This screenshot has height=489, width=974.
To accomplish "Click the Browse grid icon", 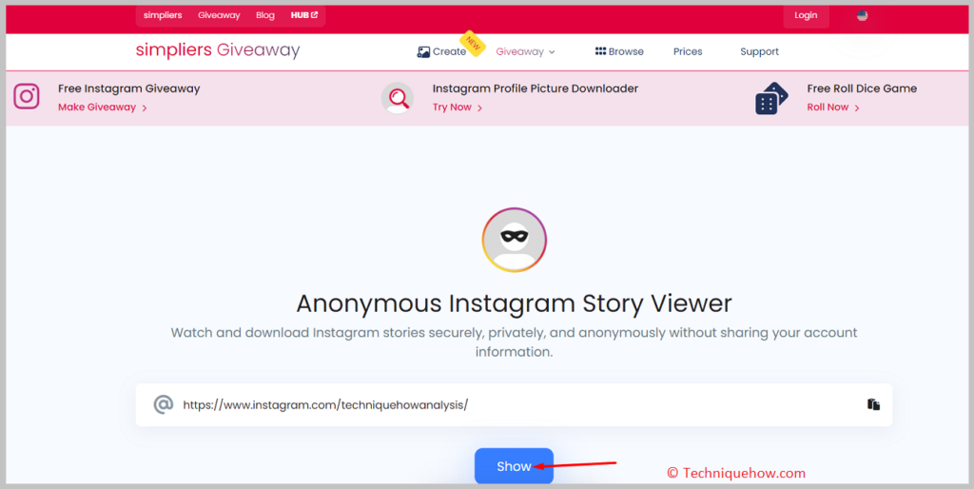I will pyautogui.click(x=600, y=51).
